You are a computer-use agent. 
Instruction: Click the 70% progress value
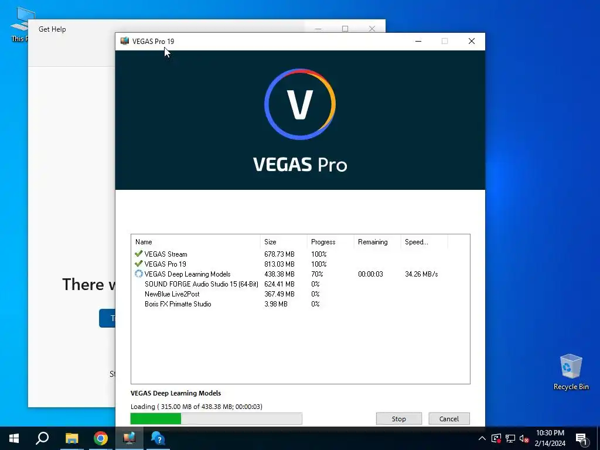point(317,274)
